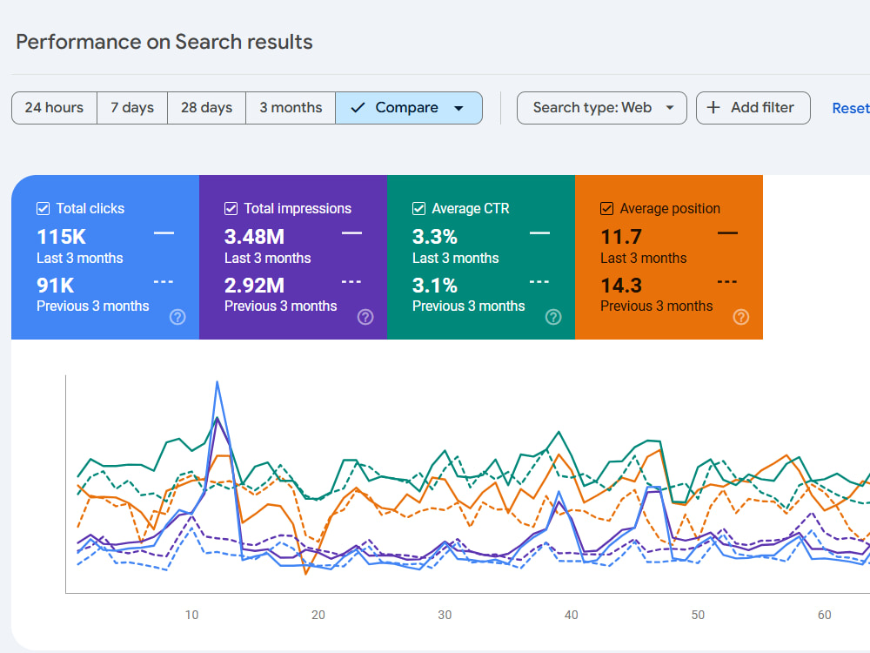Click the Add filter button

(753, 108)
